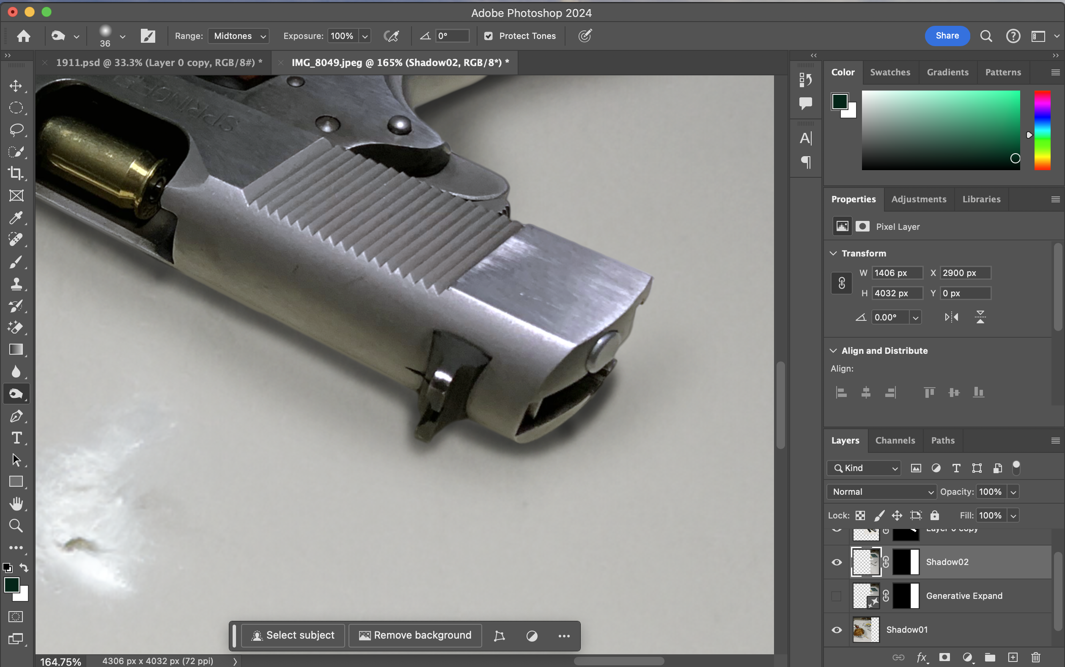
Task: Open the Range Midtones dropdown
Action: coord(239,36)
